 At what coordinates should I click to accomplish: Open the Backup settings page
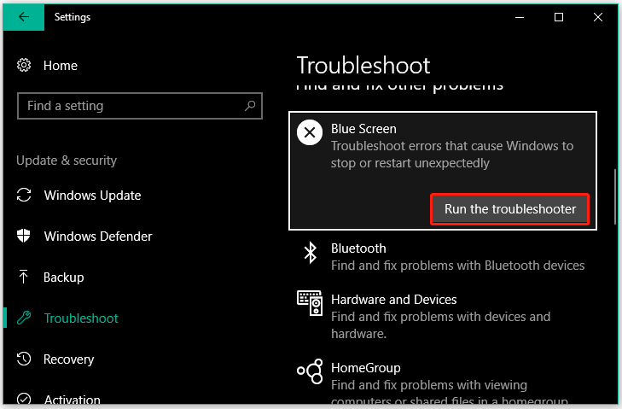[64, 278]
